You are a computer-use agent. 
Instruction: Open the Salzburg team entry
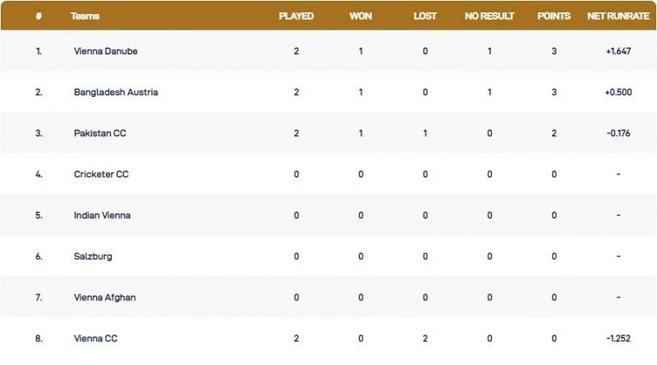(93, 256)
